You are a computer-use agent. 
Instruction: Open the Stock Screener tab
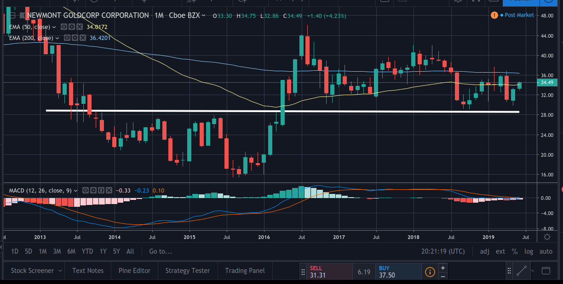32,271
